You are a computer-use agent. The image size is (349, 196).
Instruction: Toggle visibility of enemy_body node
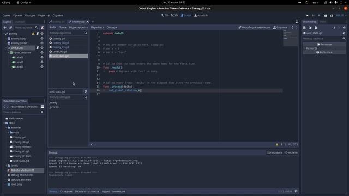point(42,39)
